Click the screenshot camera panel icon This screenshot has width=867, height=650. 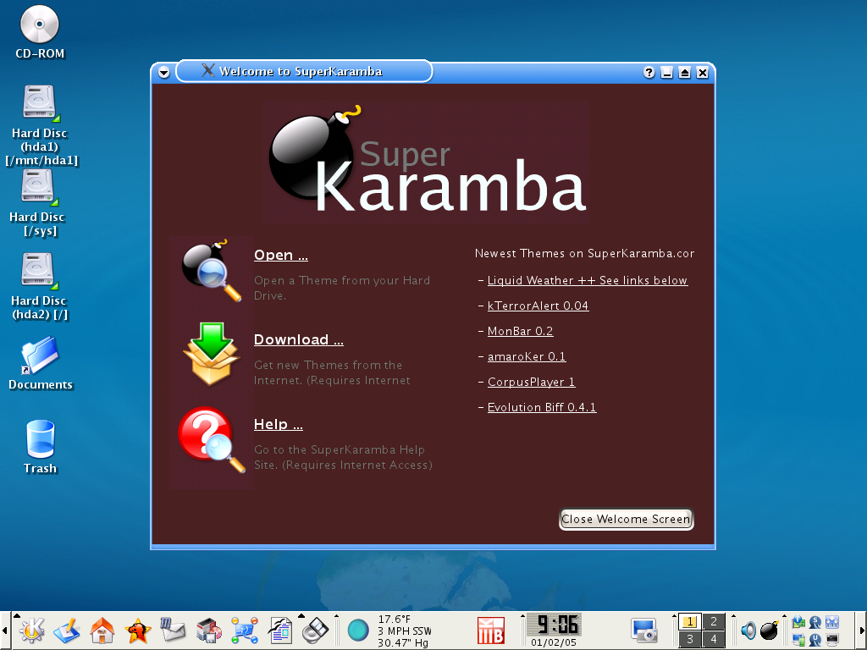pos(644,630)
